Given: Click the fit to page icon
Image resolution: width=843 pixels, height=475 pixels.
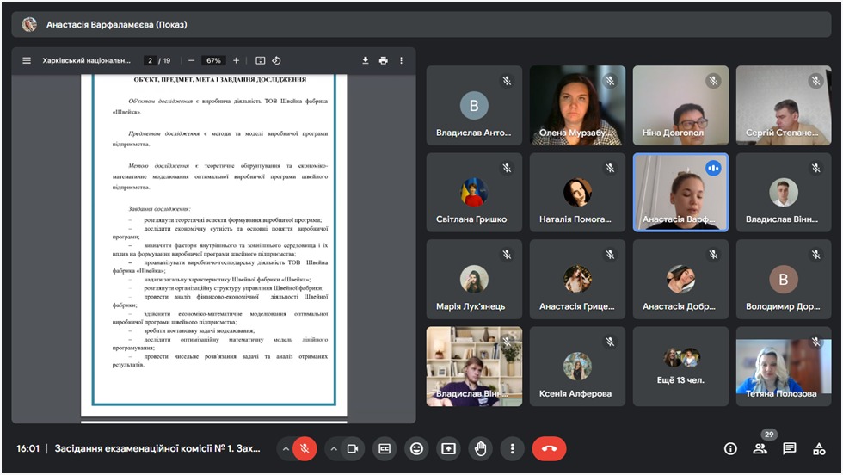Looking at the screenshot, I should coord(261,61).
